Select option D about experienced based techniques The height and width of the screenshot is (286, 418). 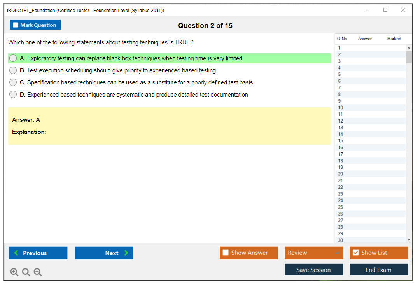point(13,95)
